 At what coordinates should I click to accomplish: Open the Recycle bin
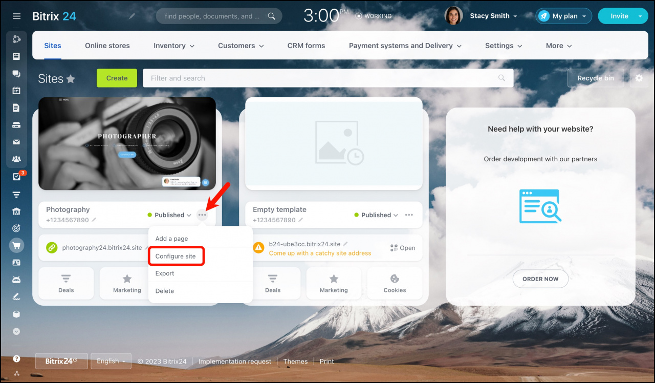point(596,78)
